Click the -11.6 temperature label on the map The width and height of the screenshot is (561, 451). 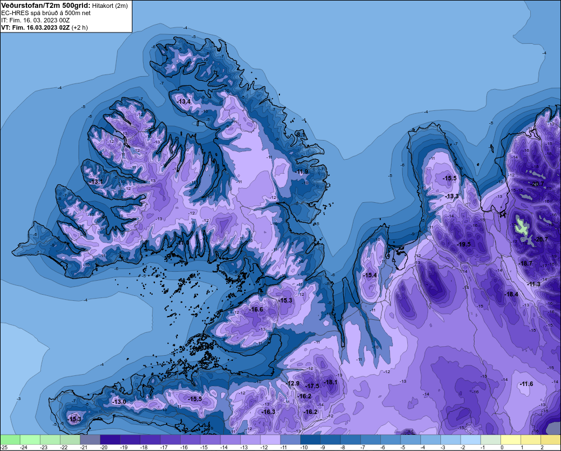point(526,384)
